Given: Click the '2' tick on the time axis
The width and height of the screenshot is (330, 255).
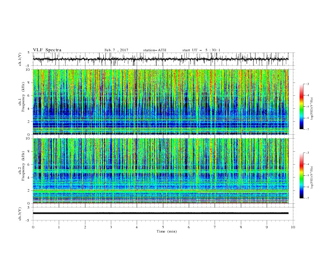Looking at the screenshot, I should 85,227.
